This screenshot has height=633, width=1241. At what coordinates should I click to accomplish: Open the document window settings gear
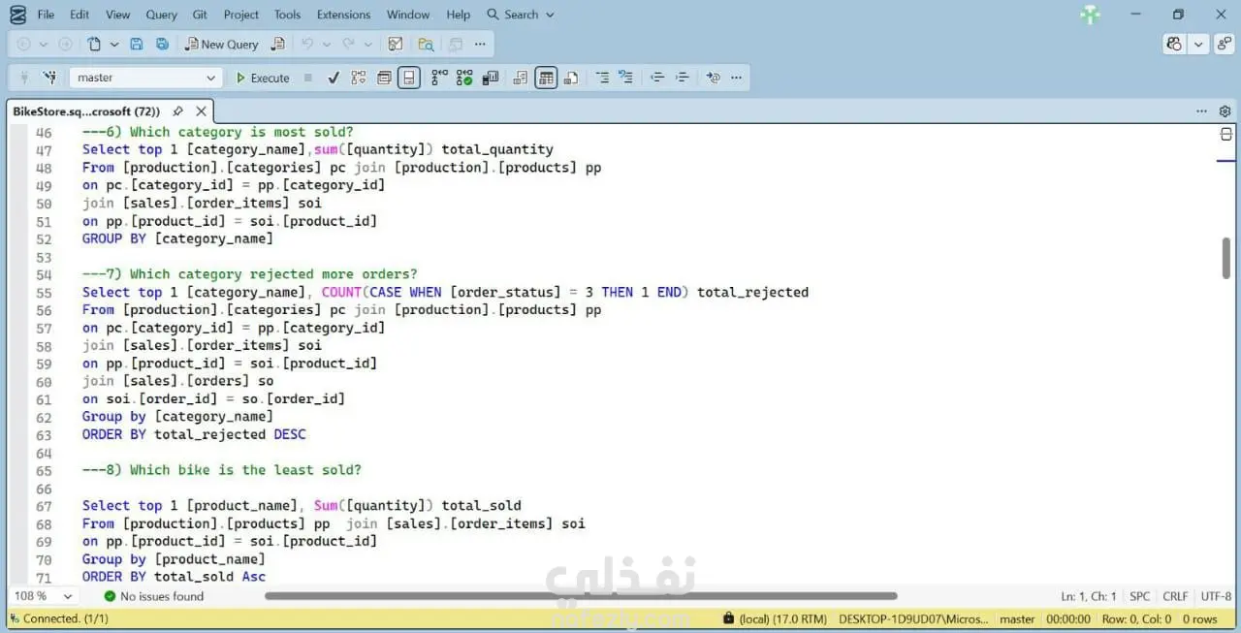pos(1225,111)
